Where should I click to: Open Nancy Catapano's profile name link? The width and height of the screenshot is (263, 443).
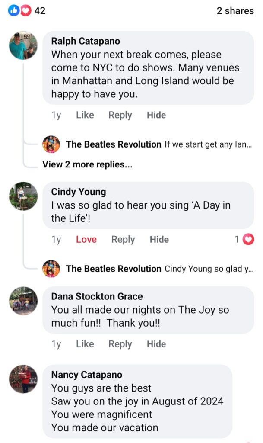86,375
